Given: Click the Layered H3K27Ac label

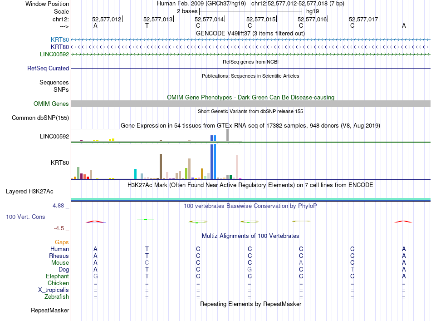Looking at the screenshot, I should point(29,192).
